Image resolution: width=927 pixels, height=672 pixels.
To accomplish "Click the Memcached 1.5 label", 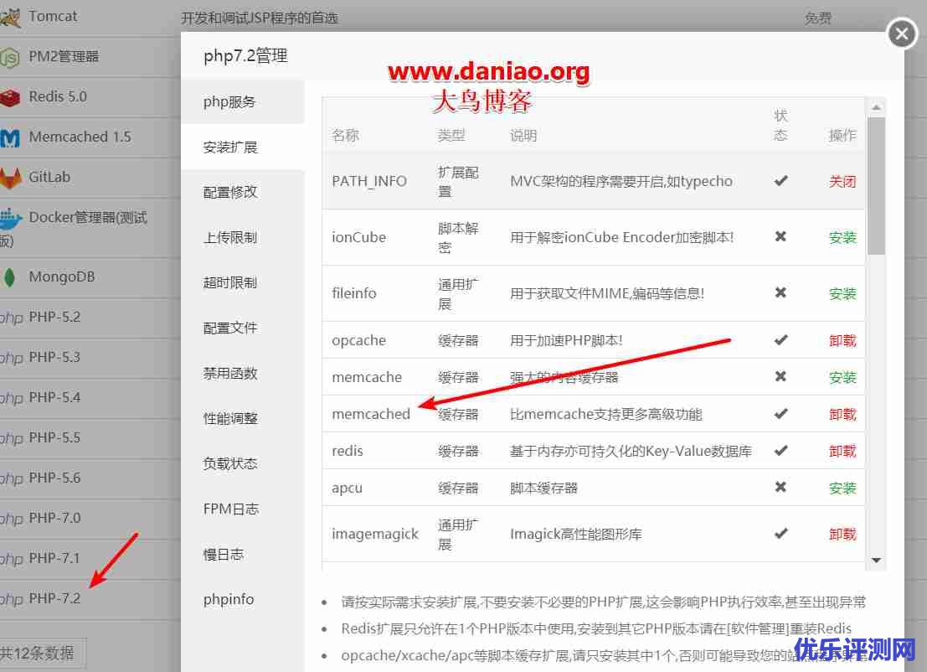I will (80, 137).
